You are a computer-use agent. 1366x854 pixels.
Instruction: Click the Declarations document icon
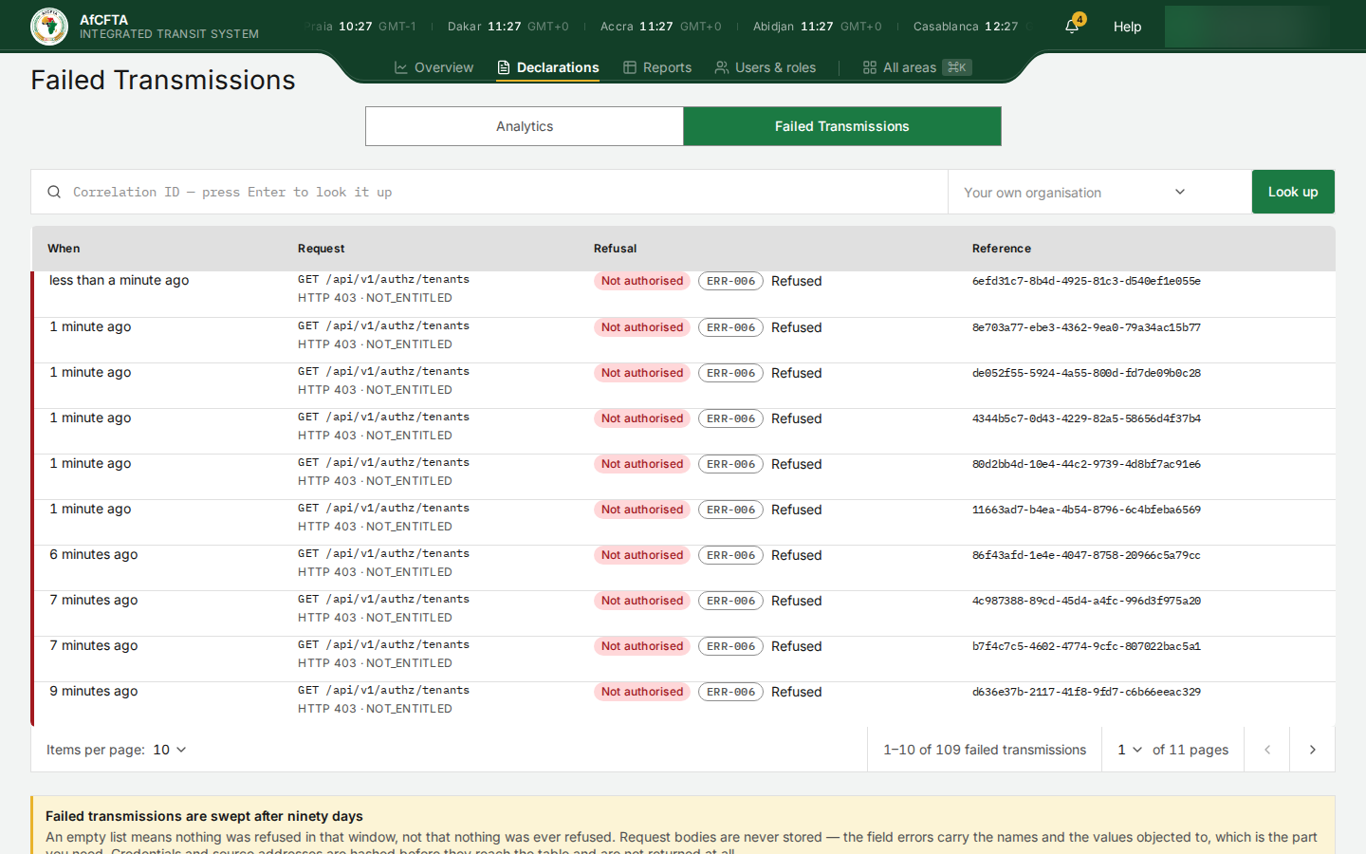[x=504, y=67]
